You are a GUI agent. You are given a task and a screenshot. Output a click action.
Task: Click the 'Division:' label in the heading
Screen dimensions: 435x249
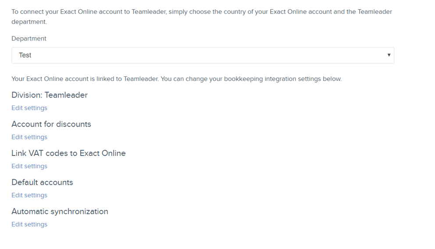click(x=27, y=95)
